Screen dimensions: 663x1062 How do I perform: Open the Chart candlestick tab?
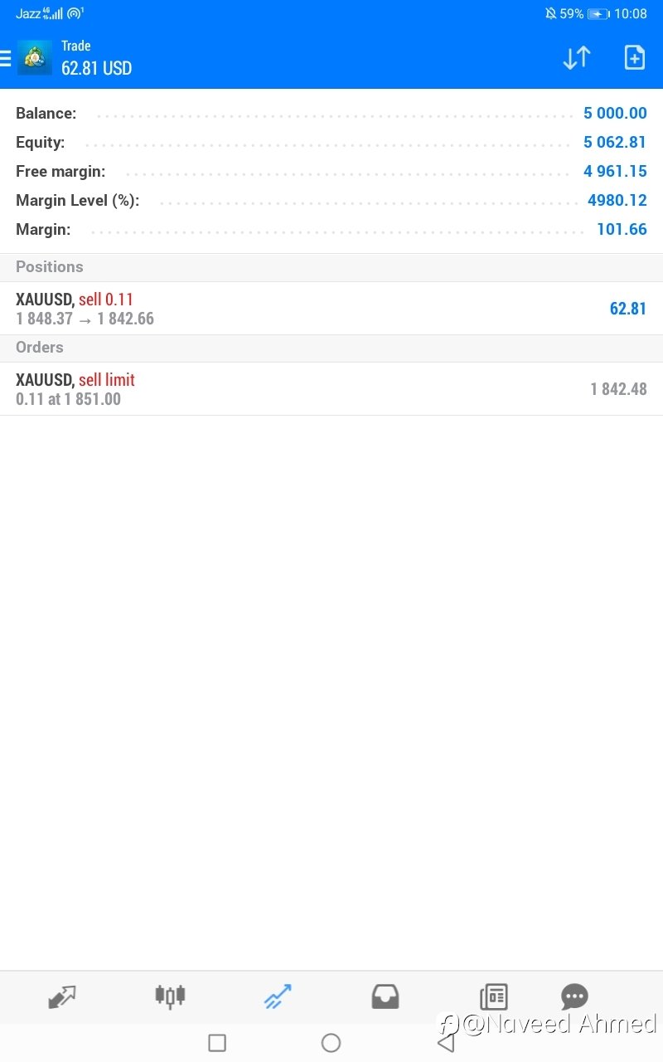tap(170, 996)
